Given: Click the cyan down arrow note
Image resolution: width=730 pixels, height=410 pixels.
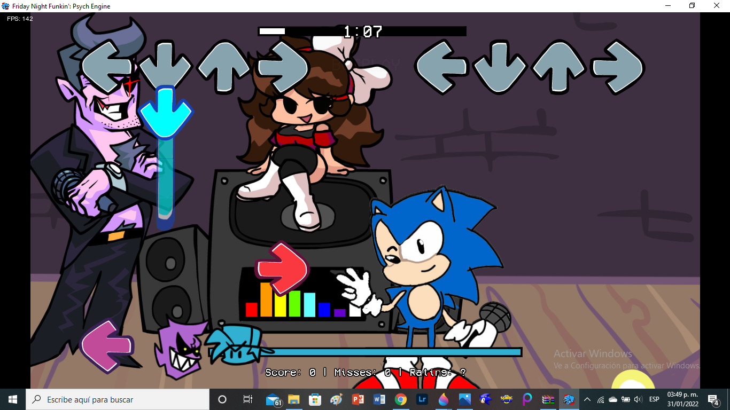Looking at the screenshot, I should point(165,112).
